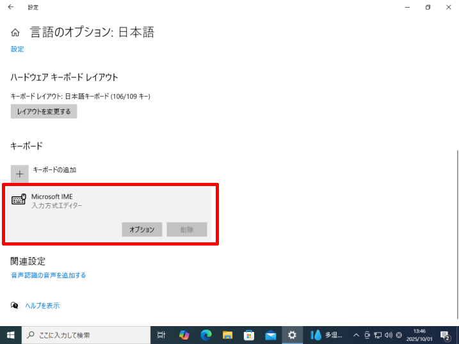This screenshot has width=459, height=344.
Task: Click the taskbar search box
Action: (86, 334)
